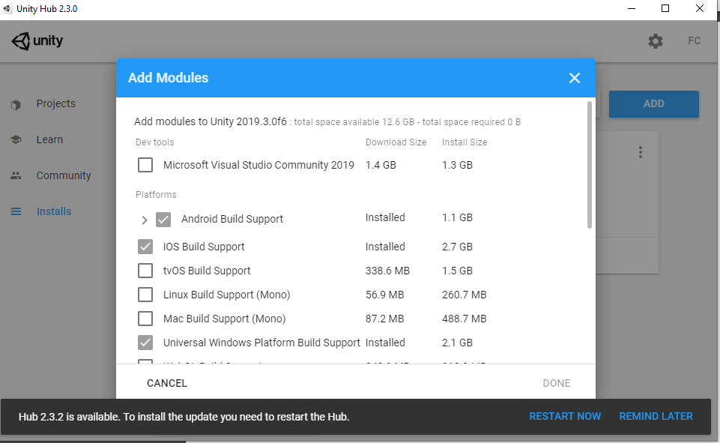Click the blue ADD button
The image size is (720, 443).
click(654, 104)
